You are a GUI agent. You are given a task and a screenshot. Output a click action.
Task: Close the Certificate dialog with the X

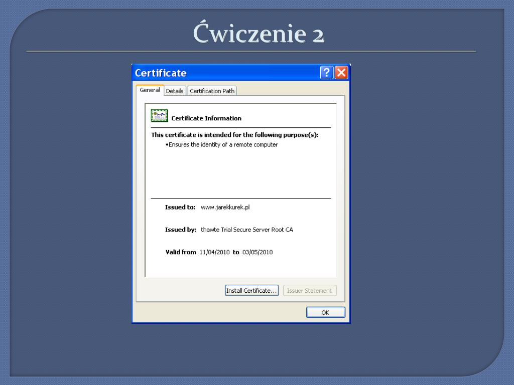click(341, 72)
